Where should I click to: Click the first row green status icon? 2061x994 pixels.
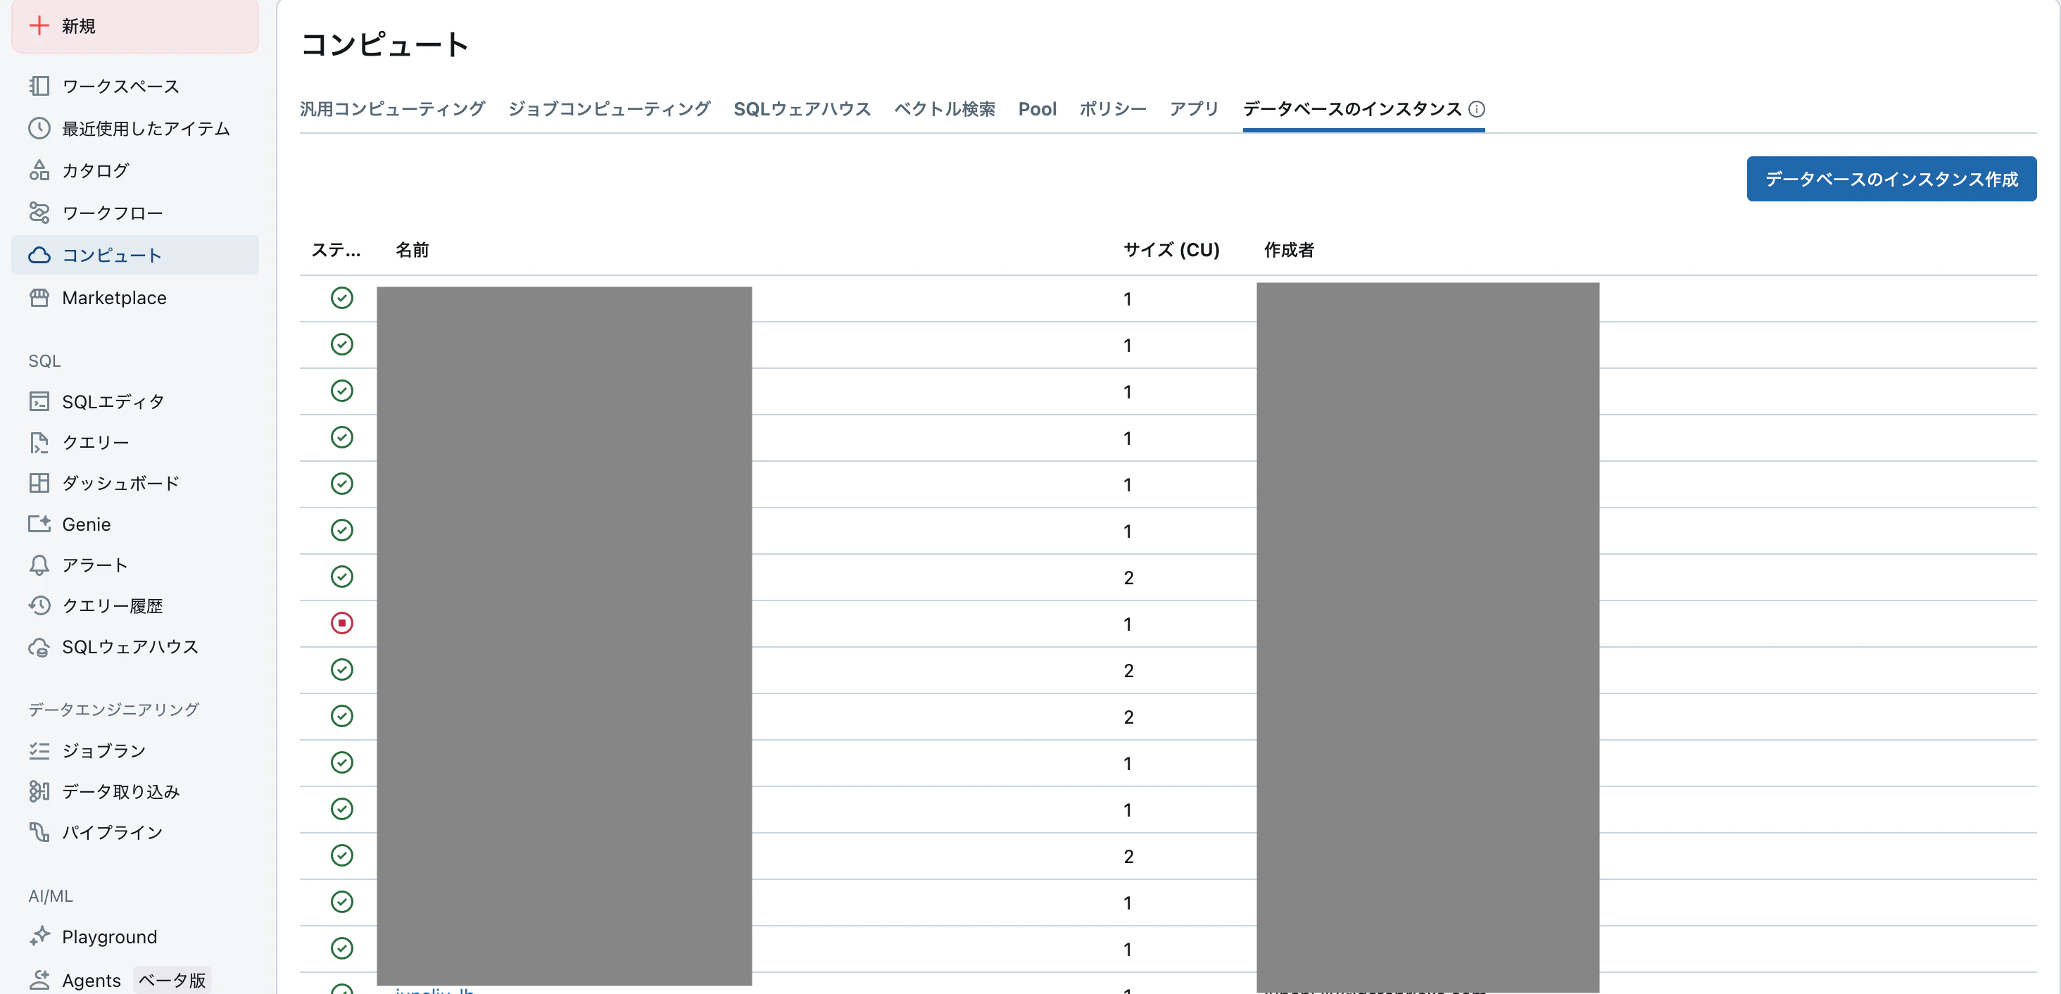pos(341,298)
